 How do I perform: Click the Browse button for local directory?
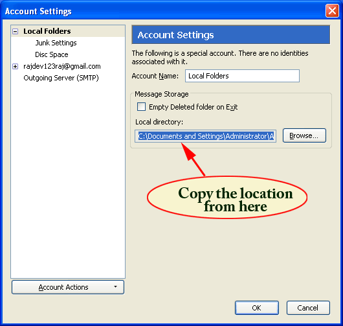click(x=304, y=135)
